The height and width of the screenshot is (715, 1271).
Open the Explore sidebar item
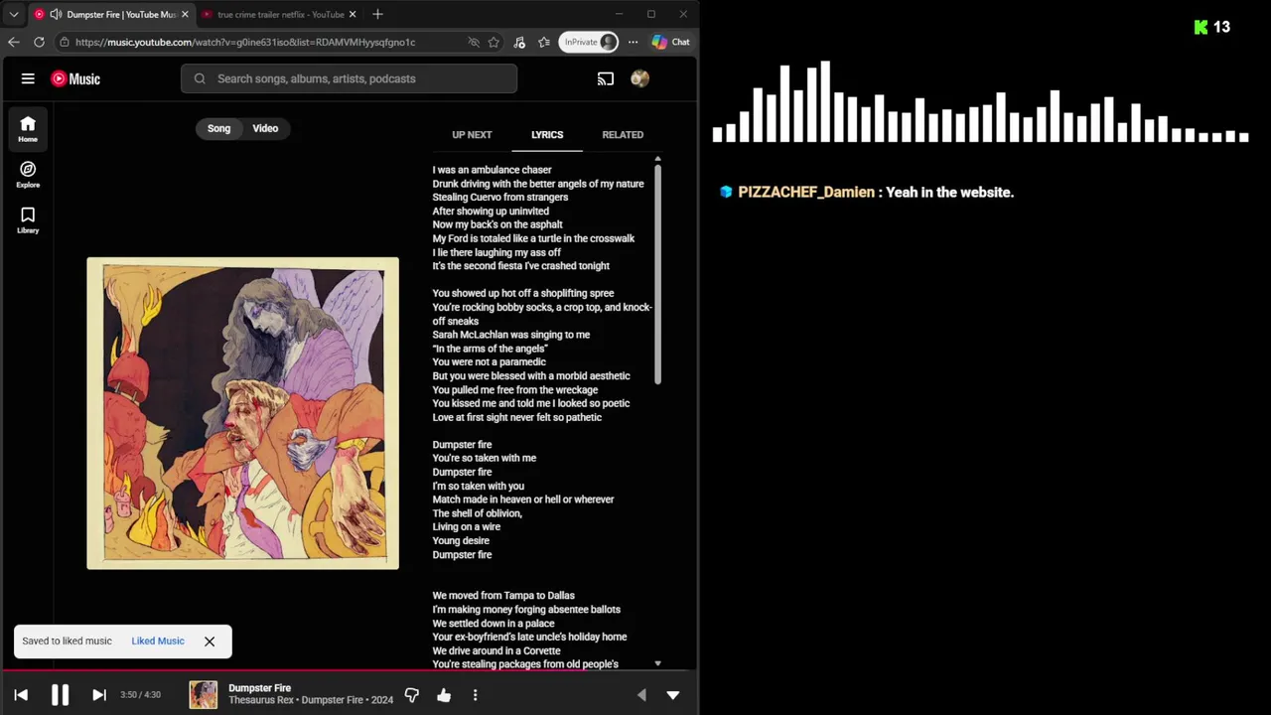28,174
